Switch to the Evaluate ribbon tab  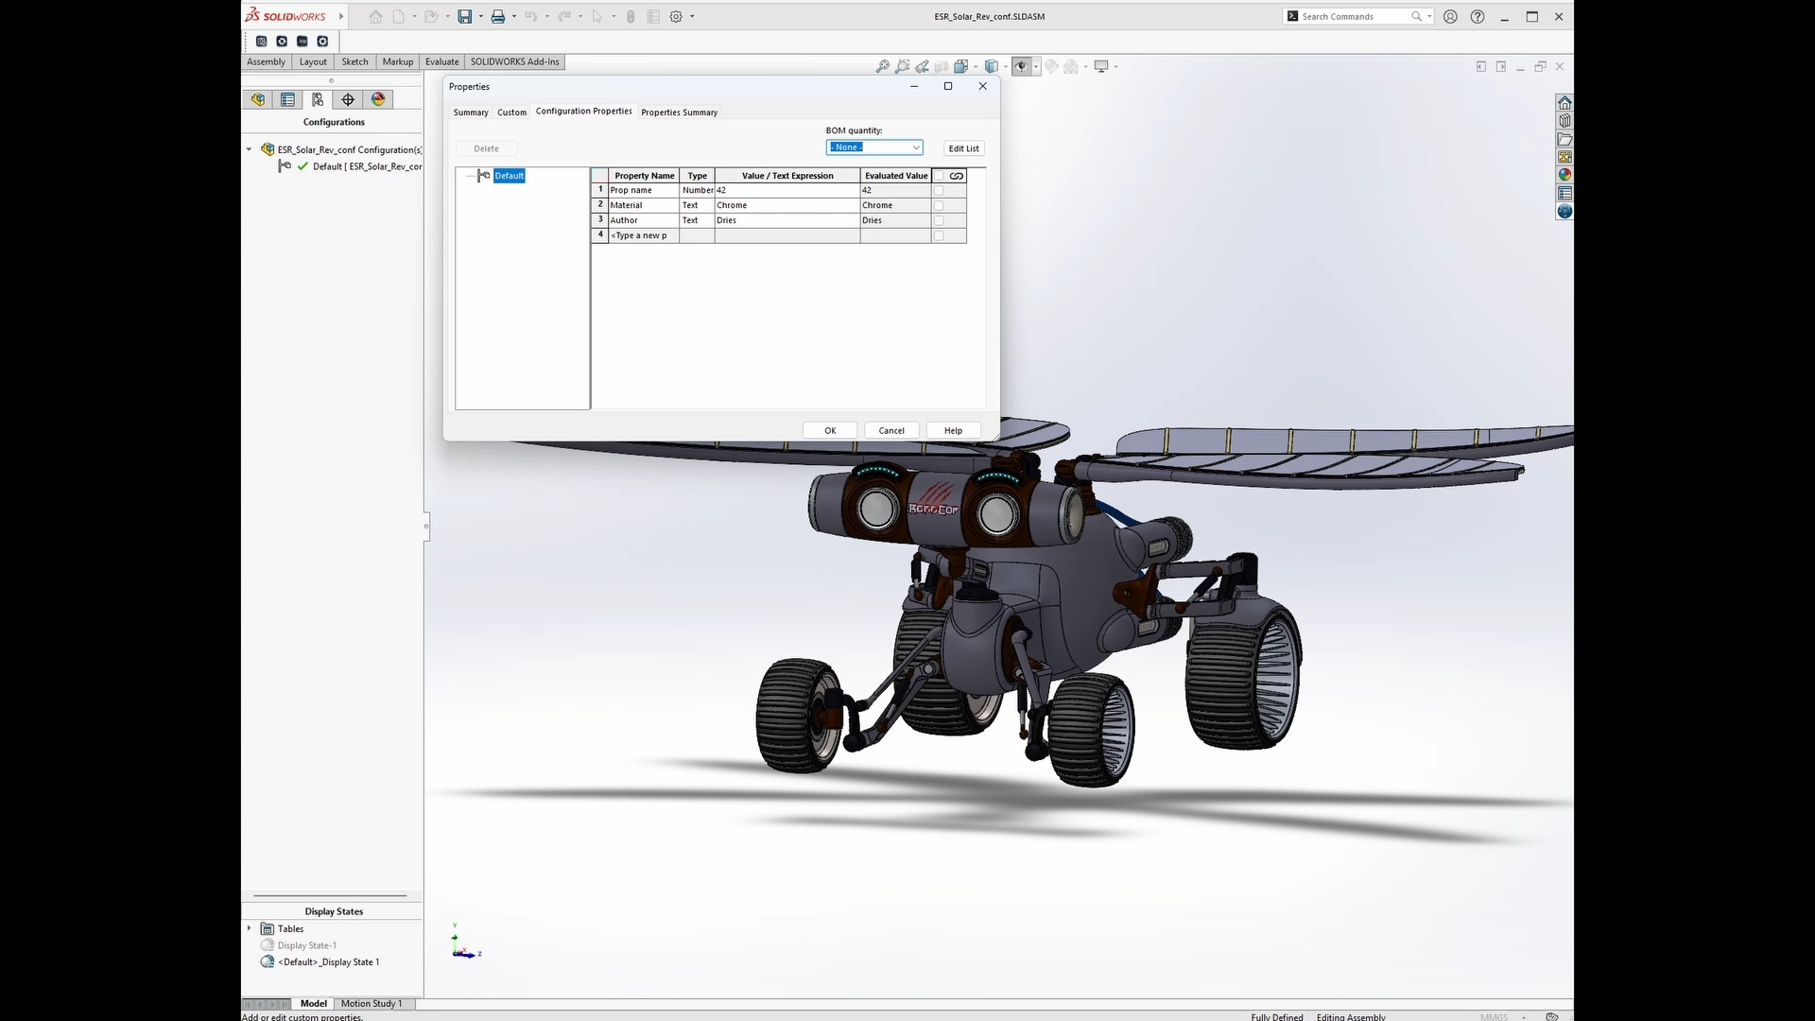click(441, 61)
